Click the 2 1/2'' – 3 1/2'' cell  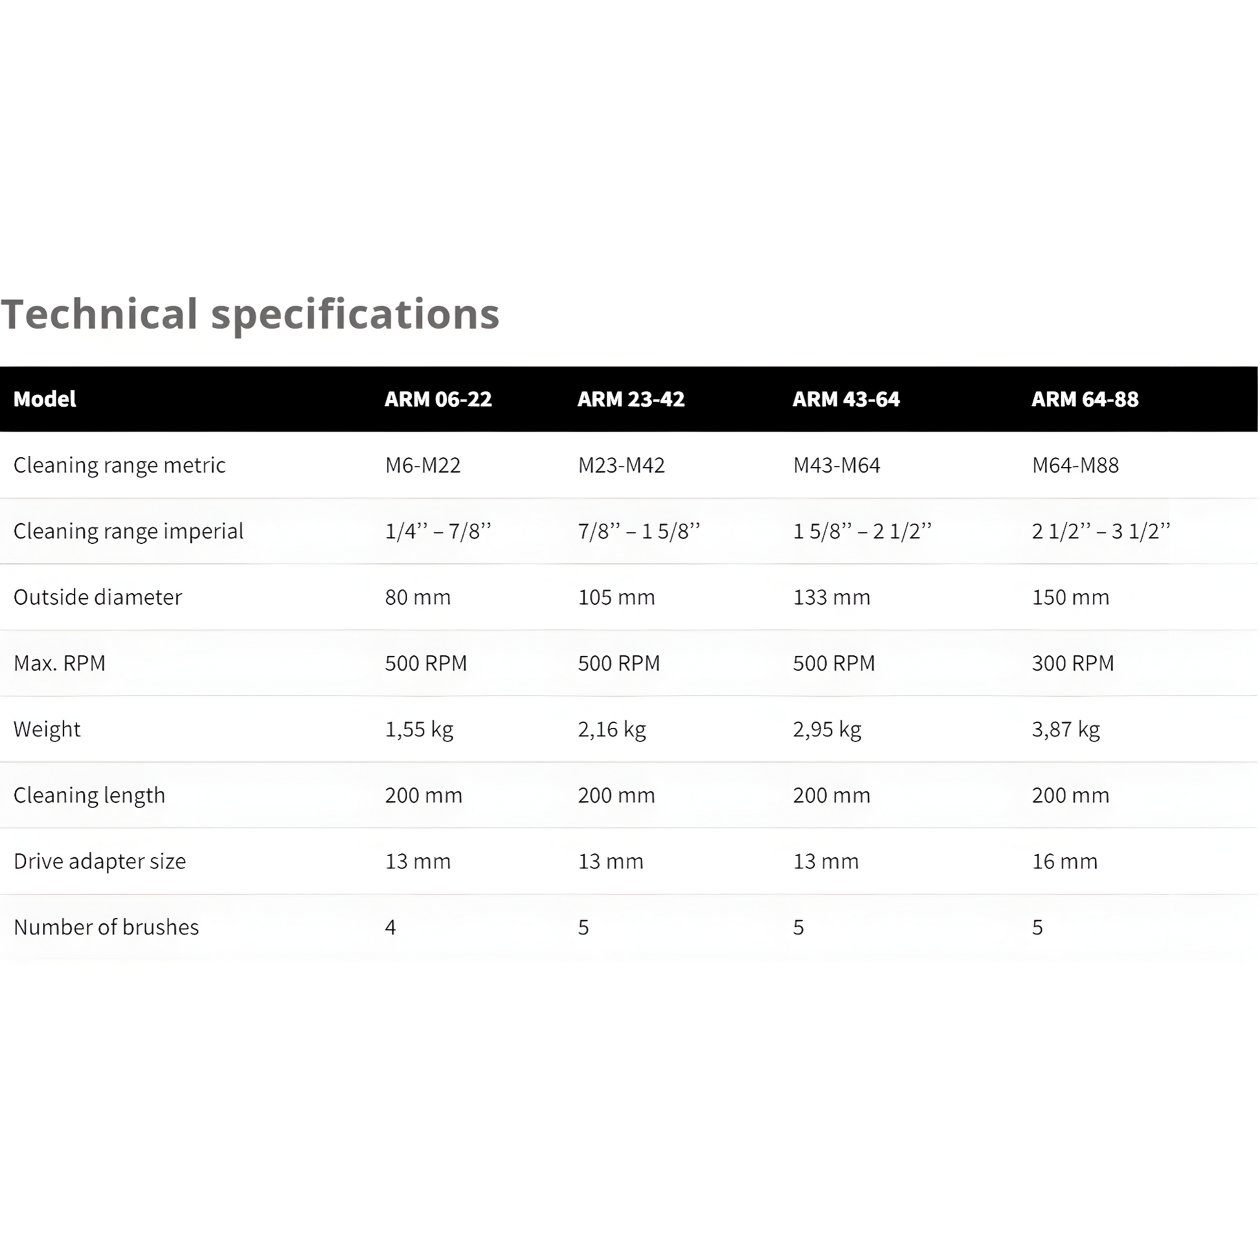[x=1101, y=531]
